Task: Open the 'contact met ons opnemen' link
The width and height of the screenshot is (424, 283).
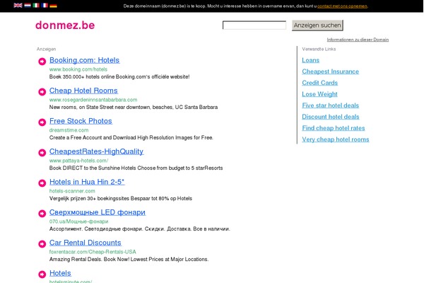Action: [x=342, y=6]
